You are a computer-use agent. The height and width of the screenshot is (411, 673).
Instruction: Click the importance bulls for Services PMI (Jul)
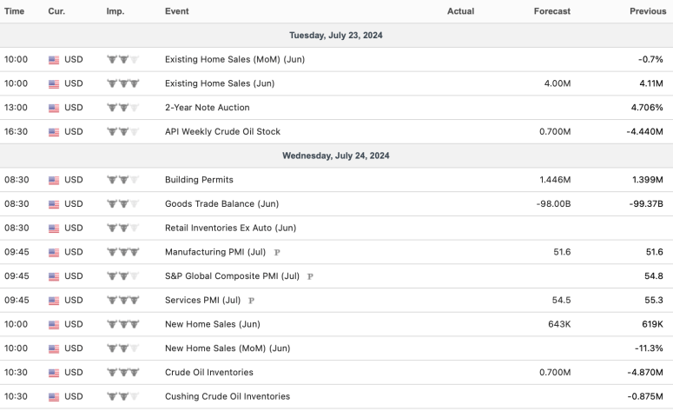click(x=123, y=300)
